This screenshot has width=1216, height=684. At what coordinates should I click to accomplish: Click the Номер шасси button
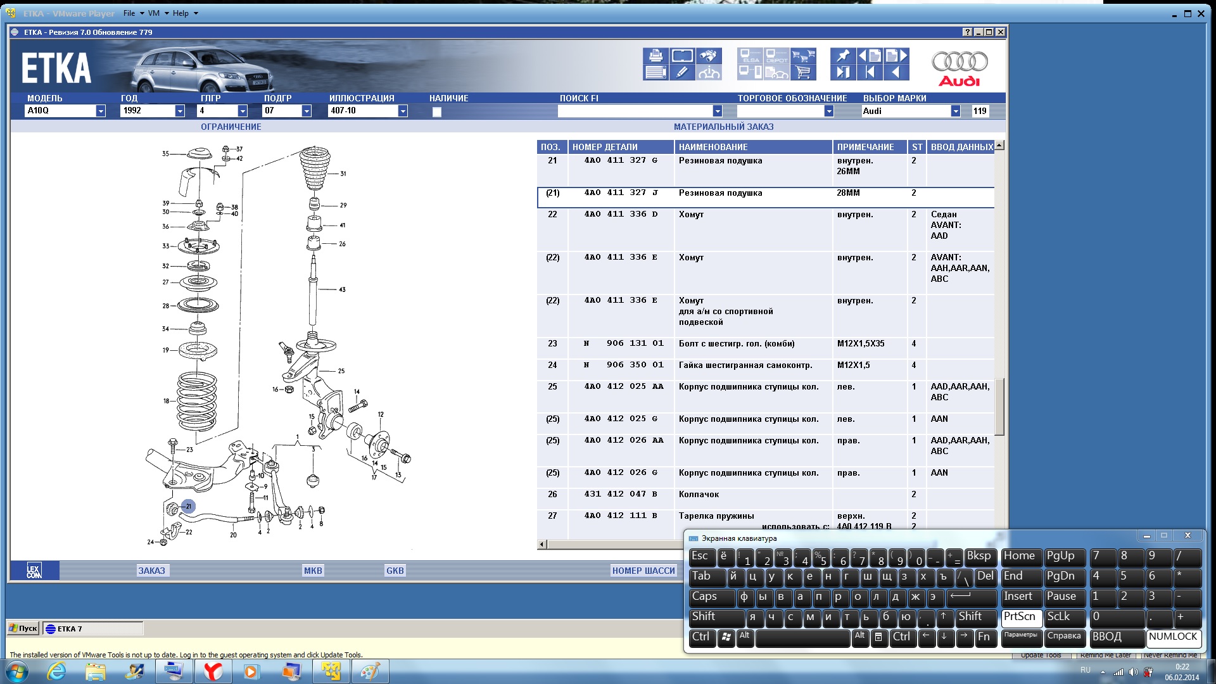coord(643,571)
